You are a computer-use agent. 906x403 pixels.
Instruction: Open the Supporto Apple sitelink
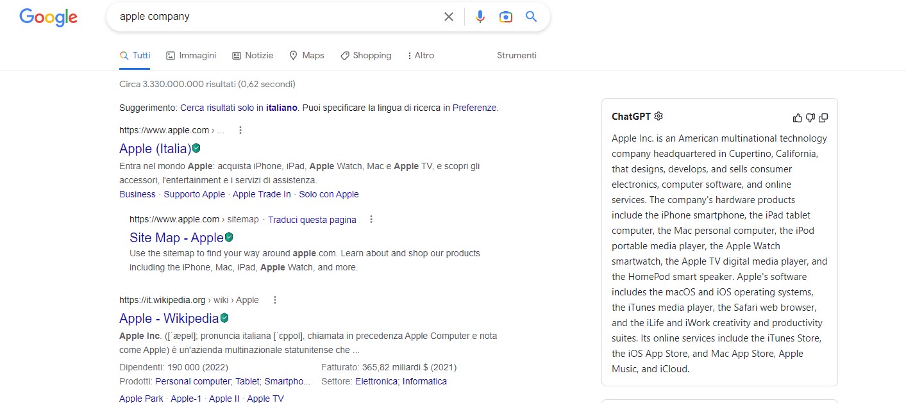(194, 194)
